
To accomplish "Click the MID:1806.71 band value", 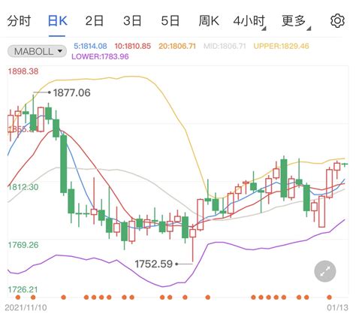I will (225, 47).
